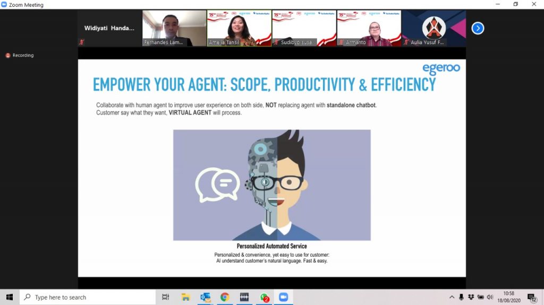Viewport: 544px width, 305px height.
Task: Open Google Chrome from the taskbar
Action: pyautogui.click(x=225, y=297)
